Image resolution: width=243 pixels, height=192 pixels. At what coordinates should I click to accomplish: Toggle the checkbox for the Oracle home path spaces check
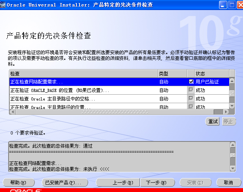(191, 99)
